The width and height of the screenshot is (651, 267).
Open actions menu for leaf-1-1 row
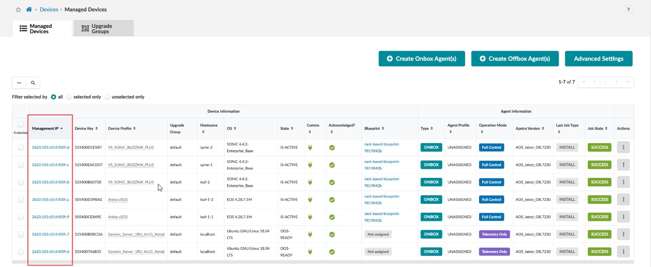coord(623,217)
